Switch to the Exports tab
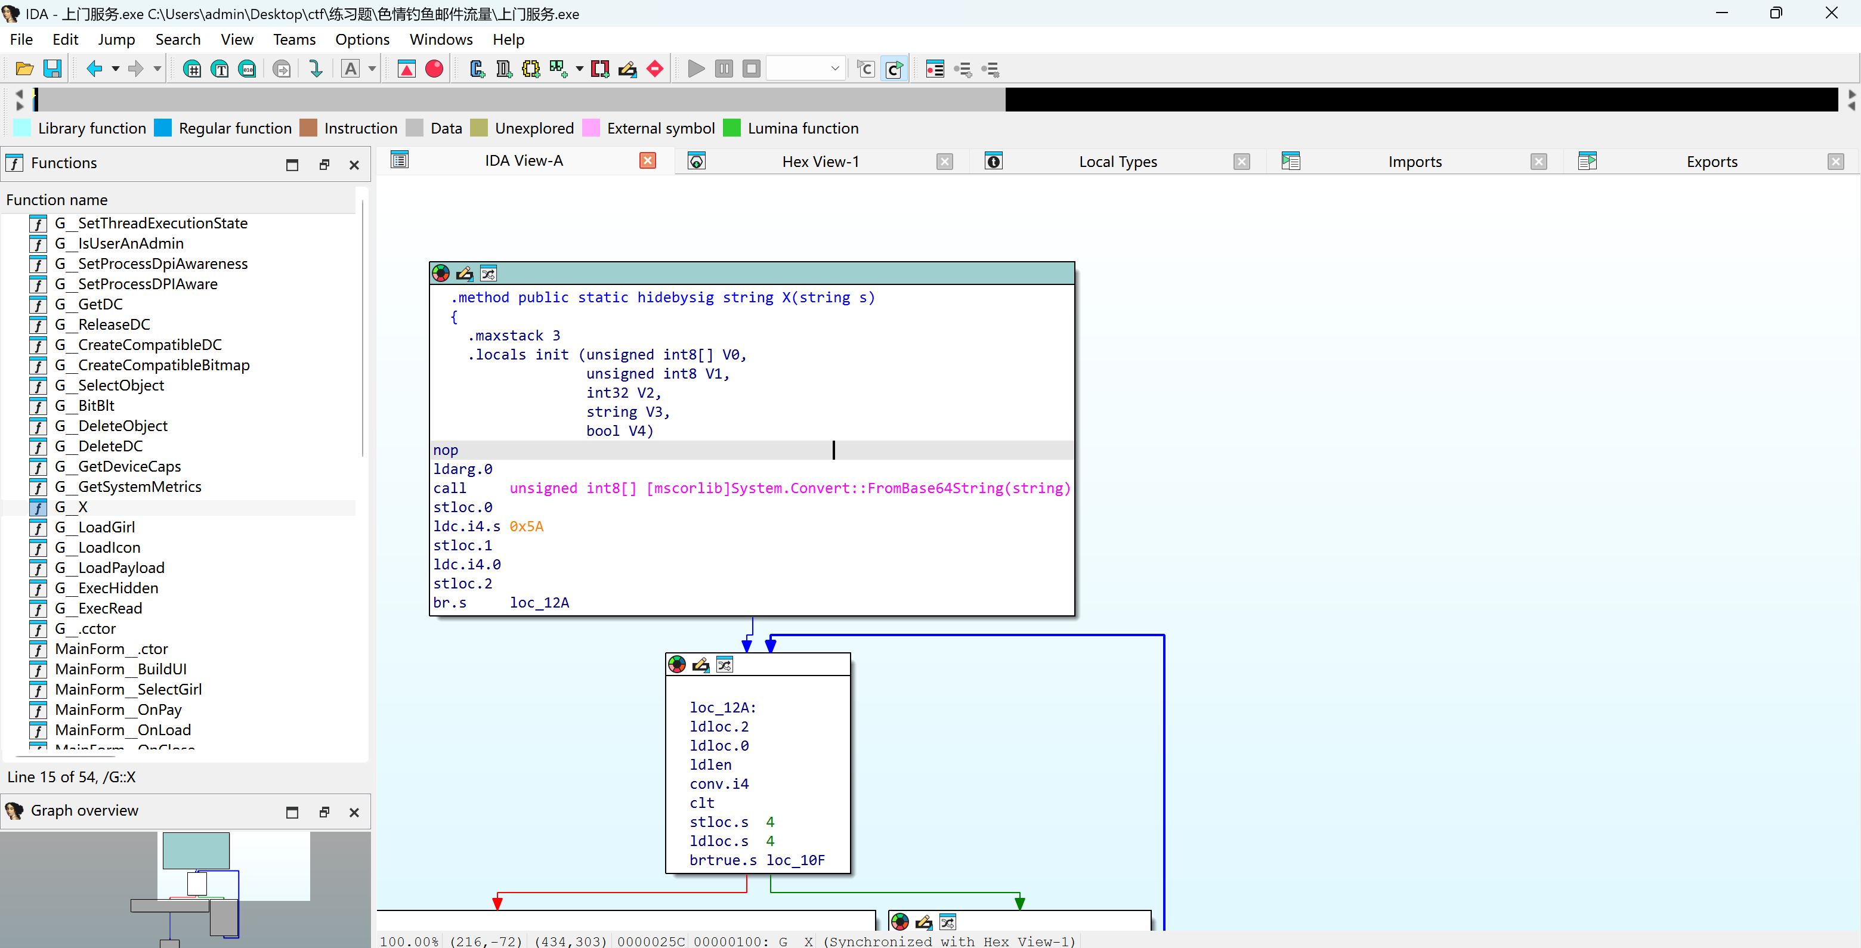 1711,162
